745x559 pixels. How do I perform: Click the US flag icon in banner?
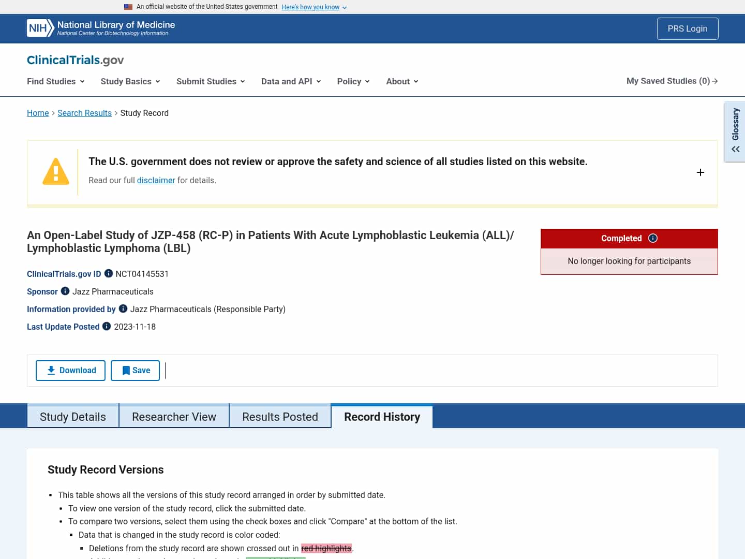[x=128, y=7]
